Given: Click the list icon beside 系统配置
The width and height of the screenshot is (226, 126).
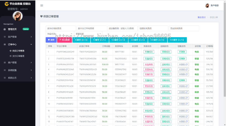Looking at the screenshot, I should [5, 70].
